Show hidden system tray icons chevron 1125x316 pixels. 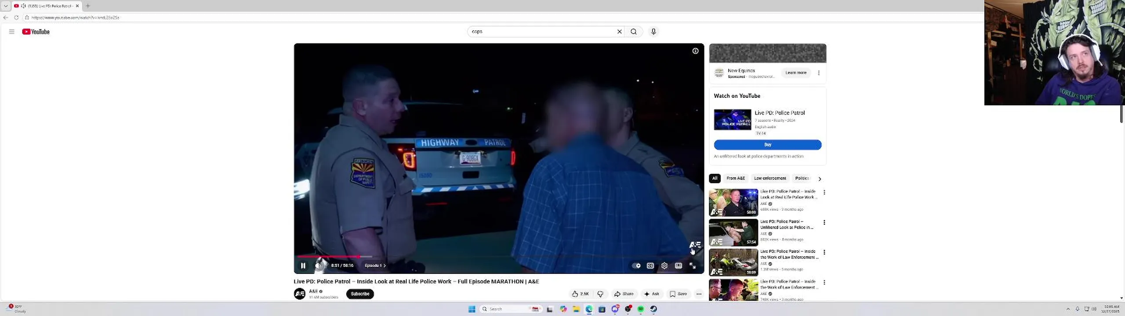click(1068, 309)
